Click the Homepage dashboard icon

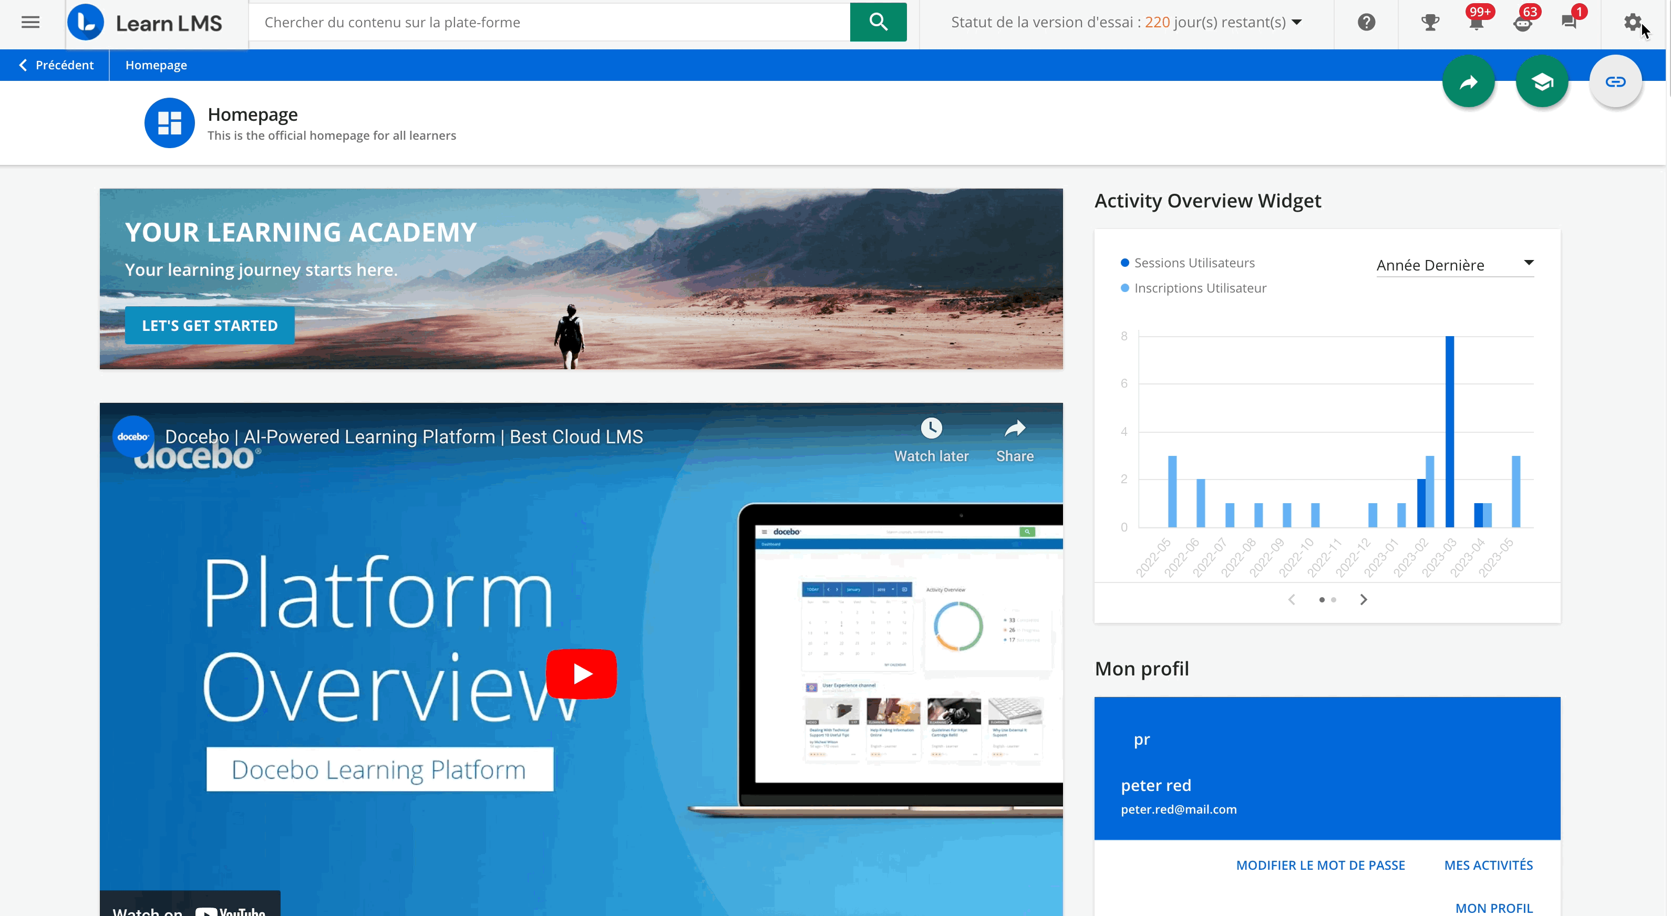169,122
